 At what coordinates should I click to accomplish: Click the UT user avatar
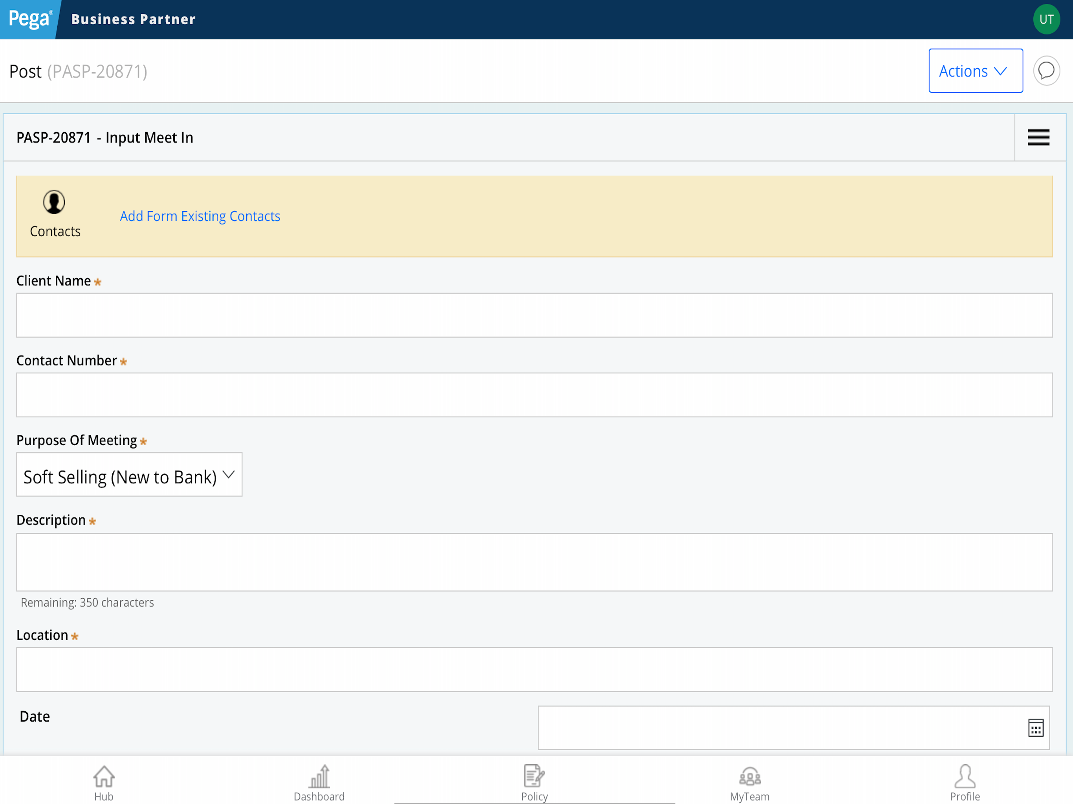(x=1046, y=19)
